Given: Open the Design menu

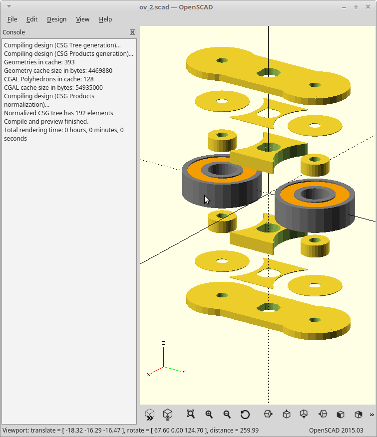Looking at the screenshot, I should tap(56, 19).
